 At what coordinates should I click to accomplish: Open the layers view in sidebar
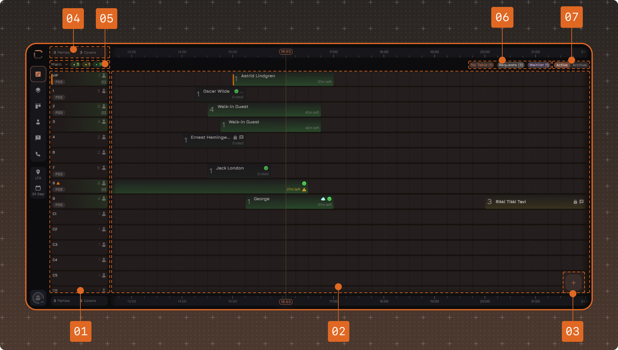(x=38, y=90)
